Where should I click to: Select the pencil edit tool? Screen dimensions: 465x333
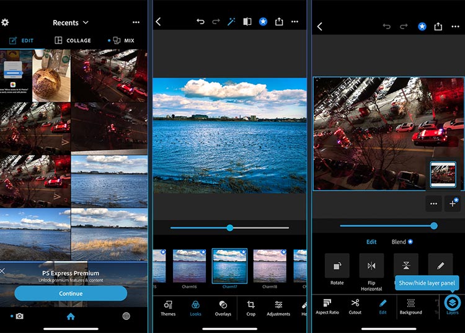coord(440,265)
